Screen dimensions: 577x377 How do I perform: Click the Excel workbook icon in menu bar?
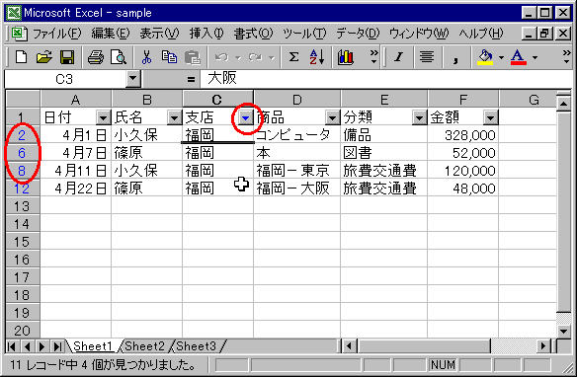point(19,34)
